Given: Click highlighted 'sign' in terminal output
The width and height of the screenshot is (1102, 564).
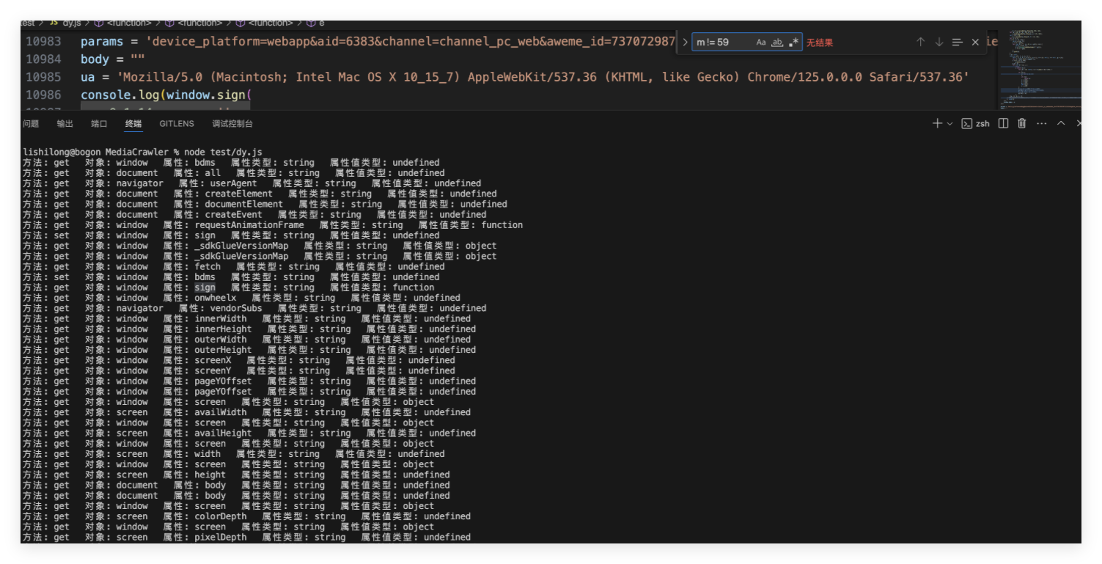Looking at the screenshot, I should 205,288.
